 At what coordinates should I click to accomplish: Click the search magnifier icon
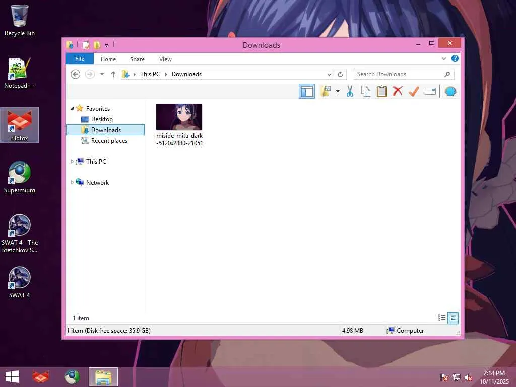coord(447,74)
